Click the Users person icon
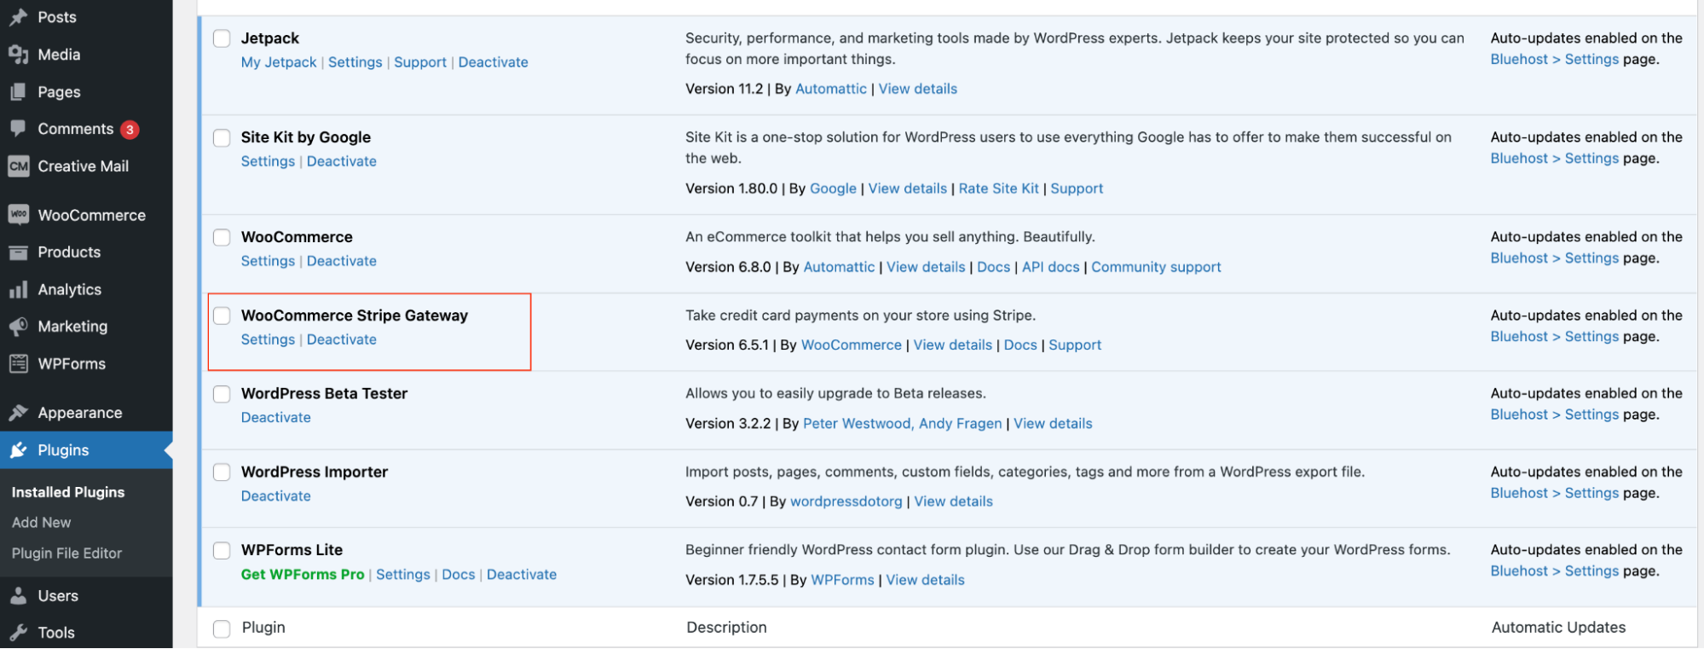 (18, 596)
